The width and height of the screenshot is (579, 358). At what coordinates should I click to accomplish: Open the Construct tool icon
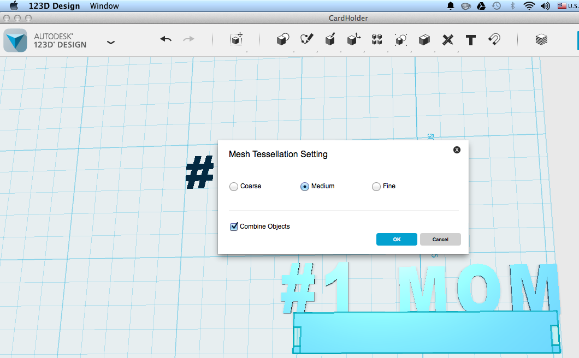click(330, 39)
